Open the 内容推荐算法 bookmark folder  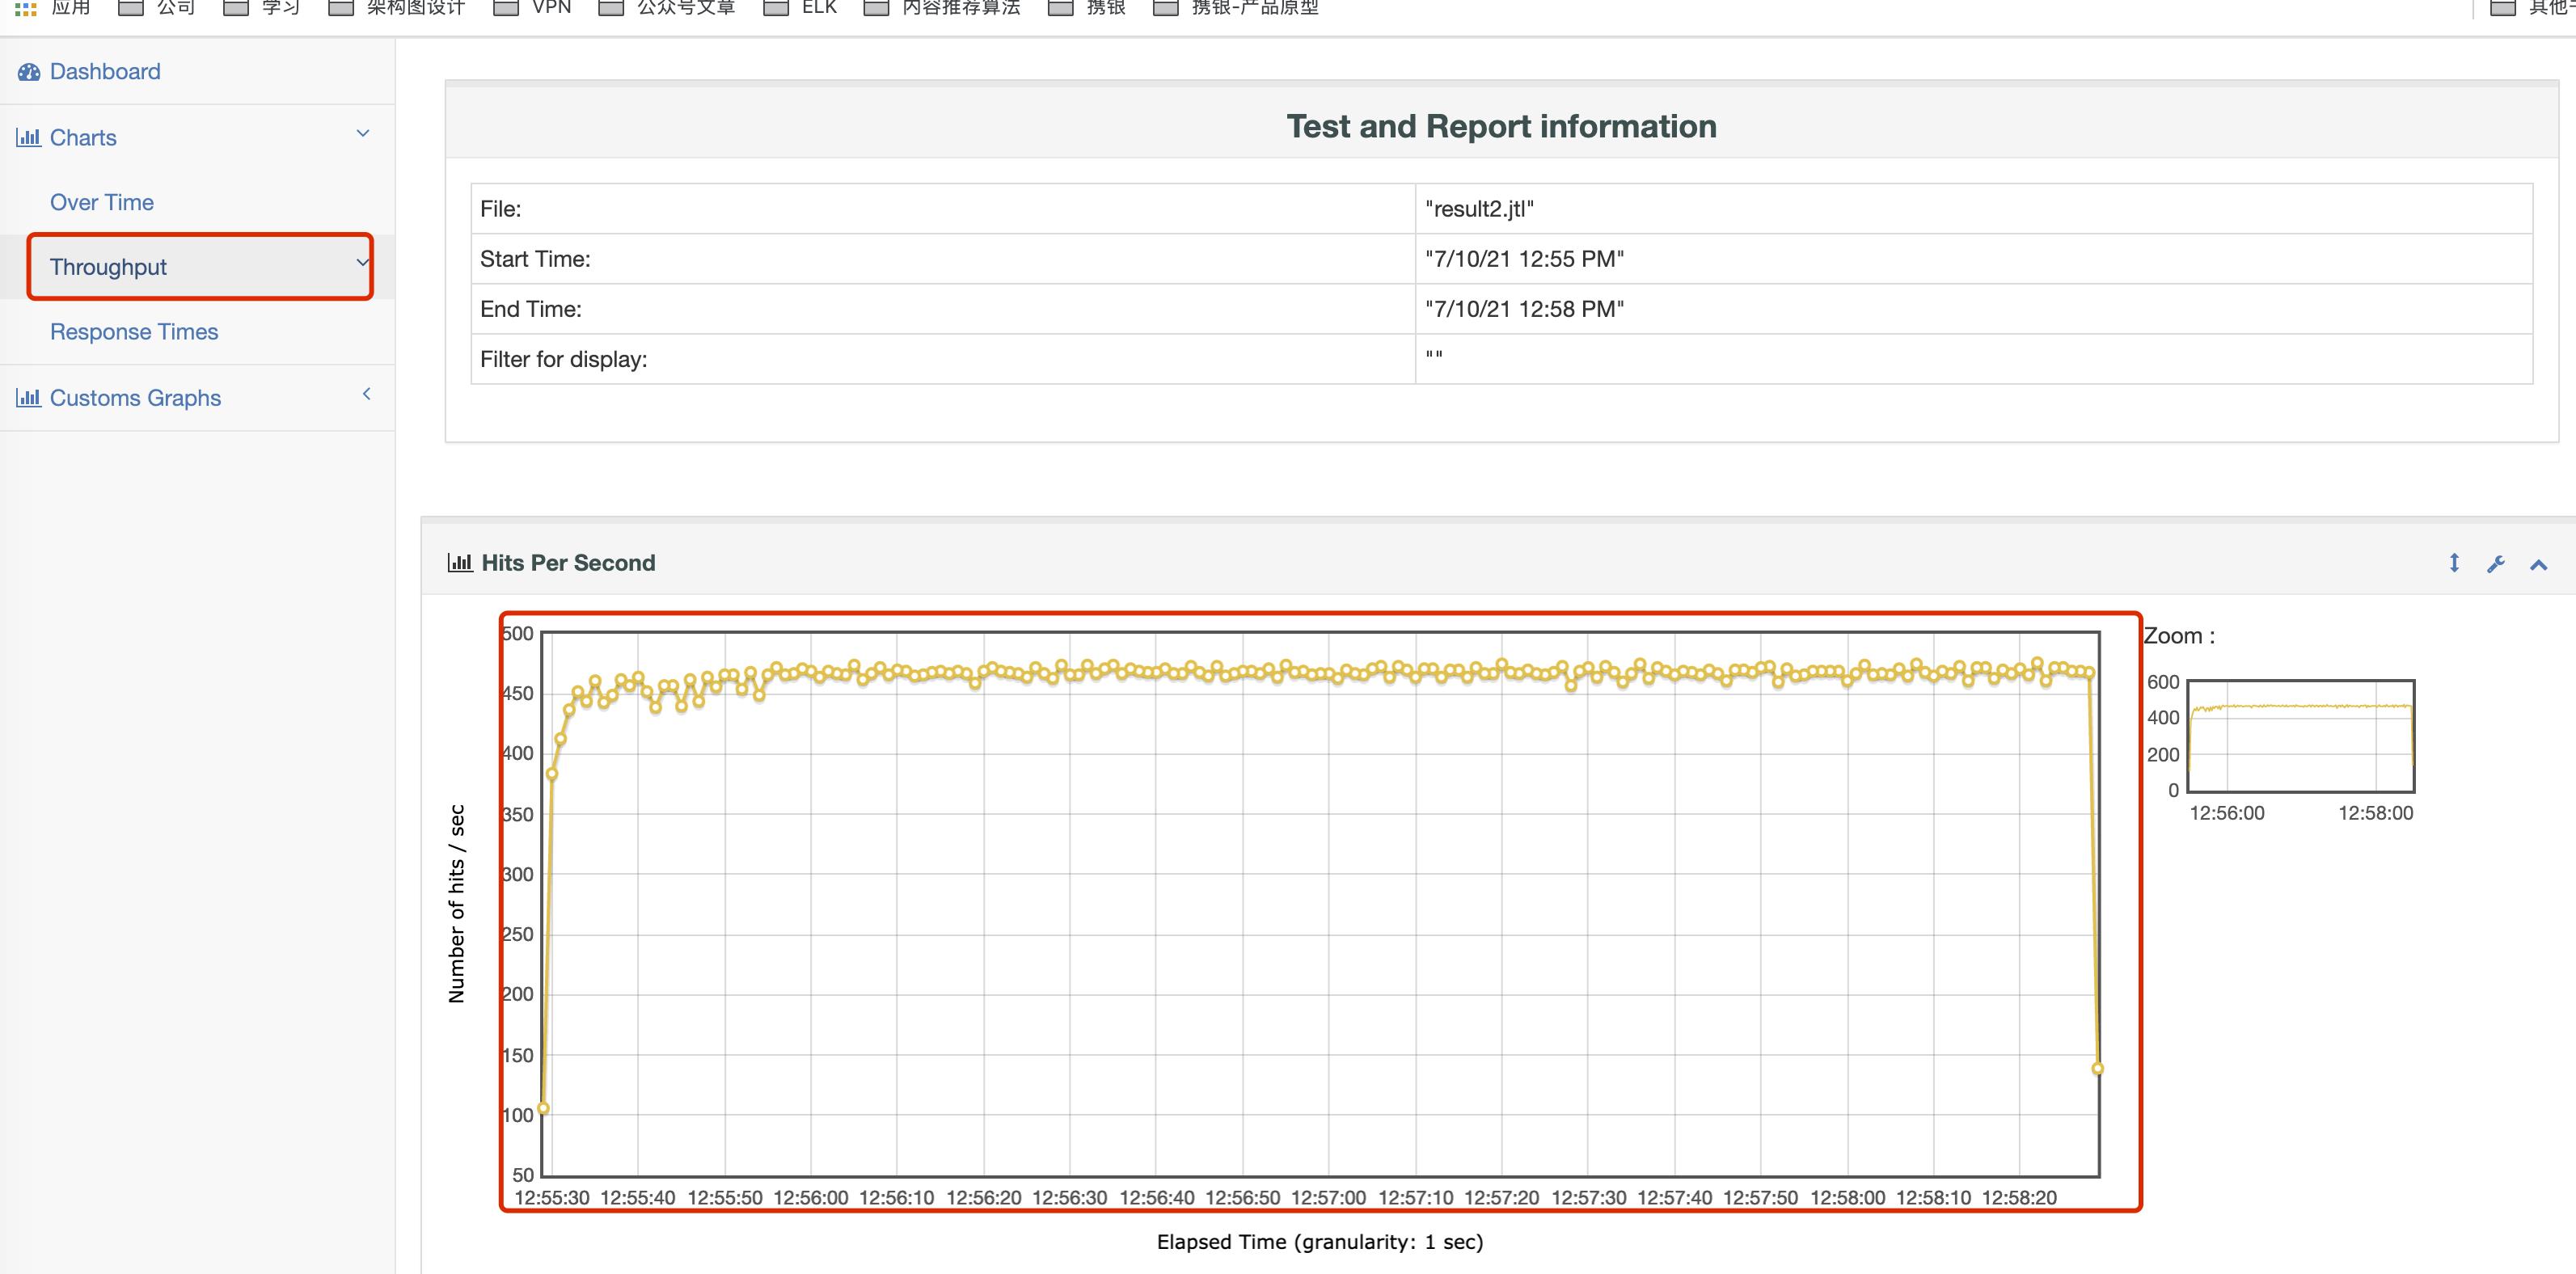(x=942, y=8)
